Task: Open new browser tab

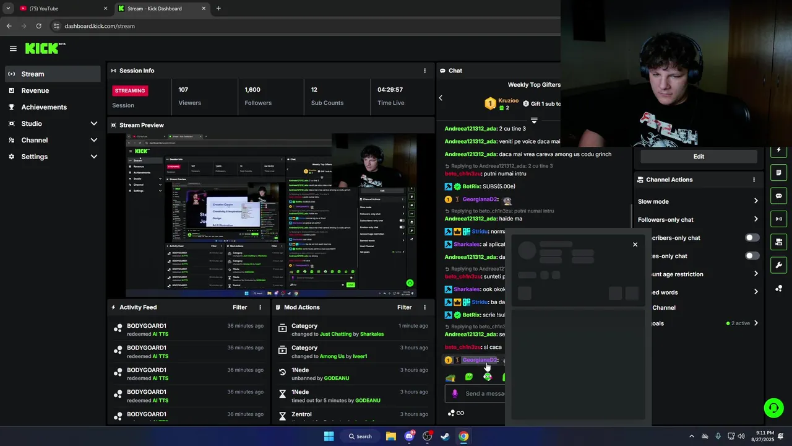Action: point(218,9)
